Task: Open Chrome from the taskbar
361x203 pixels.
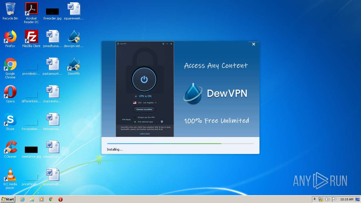Action: point(51,199)
